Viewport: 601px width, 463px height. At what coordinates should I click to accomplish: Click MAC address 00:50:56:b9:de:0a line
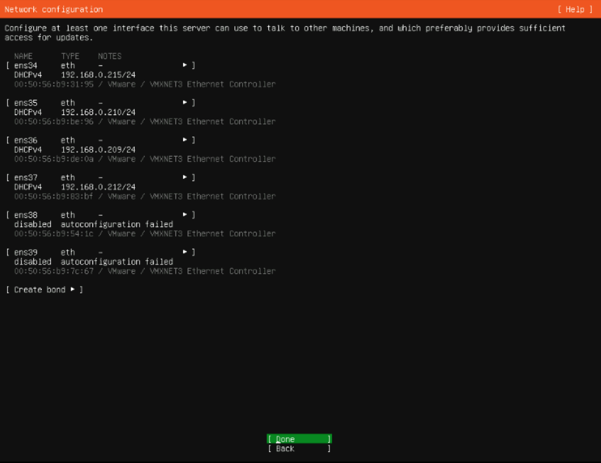pos(145,159)
